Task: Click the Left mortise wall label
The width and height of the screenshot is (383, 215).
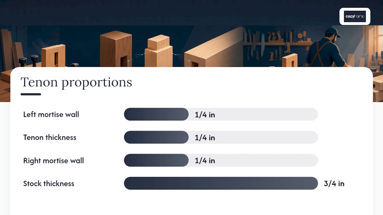Action: coord(51,114)
